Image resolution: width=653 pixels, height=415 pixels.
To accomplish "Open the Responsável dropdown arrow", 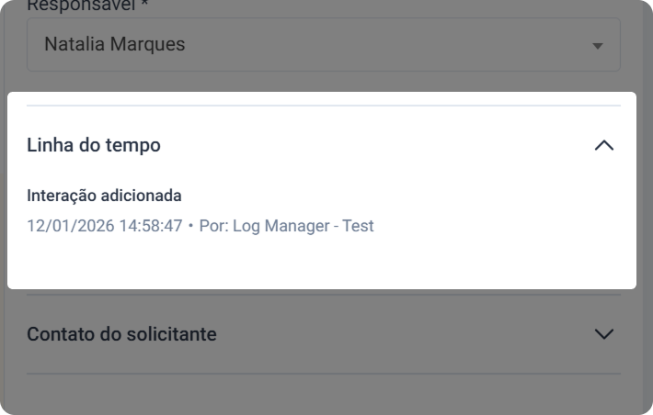I will [x=598, y=45].
